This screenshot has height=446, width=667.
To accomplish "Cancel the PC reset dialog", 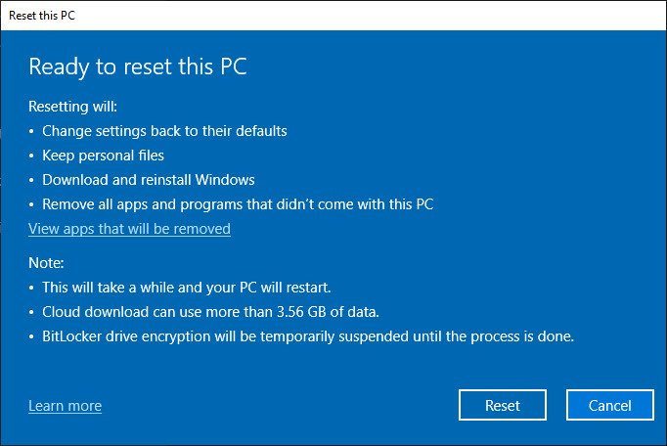I will coord(609,405).
